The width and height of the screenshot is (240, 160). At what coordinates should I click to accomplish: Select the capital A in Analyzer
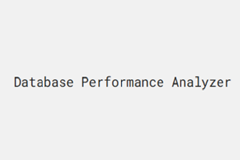[175, 82]
